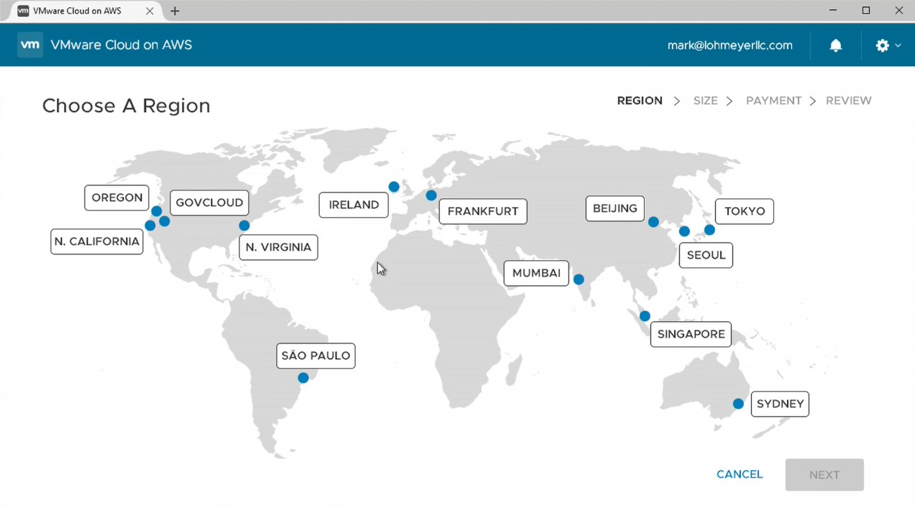Viewport: 915px width, 508px height.
Task: Click the N. CALIFORNIA label
Action: pyautogui.click(x=97, y=241)
